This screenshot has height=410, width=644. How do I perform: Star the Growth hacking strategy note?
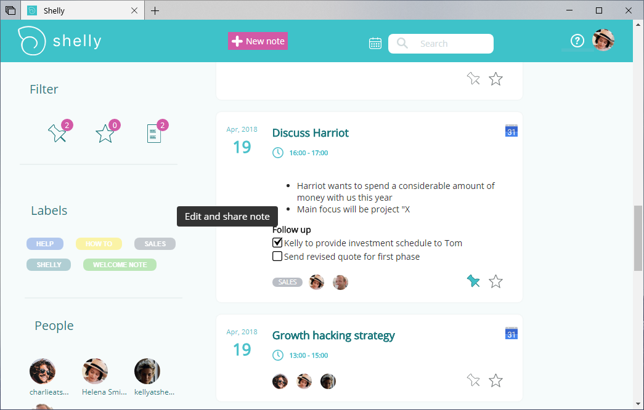(x=495, y=380)
